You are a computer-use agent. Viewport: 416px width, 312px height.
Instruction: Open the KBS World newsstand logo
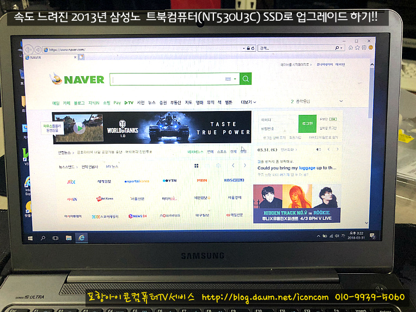(x=234, y=180)
